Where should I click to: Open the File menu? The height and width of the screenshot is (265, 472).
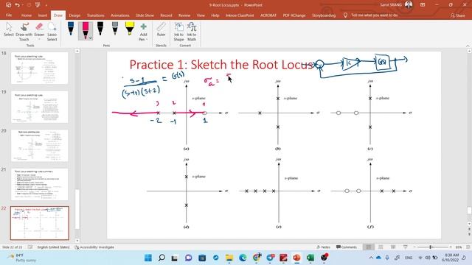(x=9, y=15)
